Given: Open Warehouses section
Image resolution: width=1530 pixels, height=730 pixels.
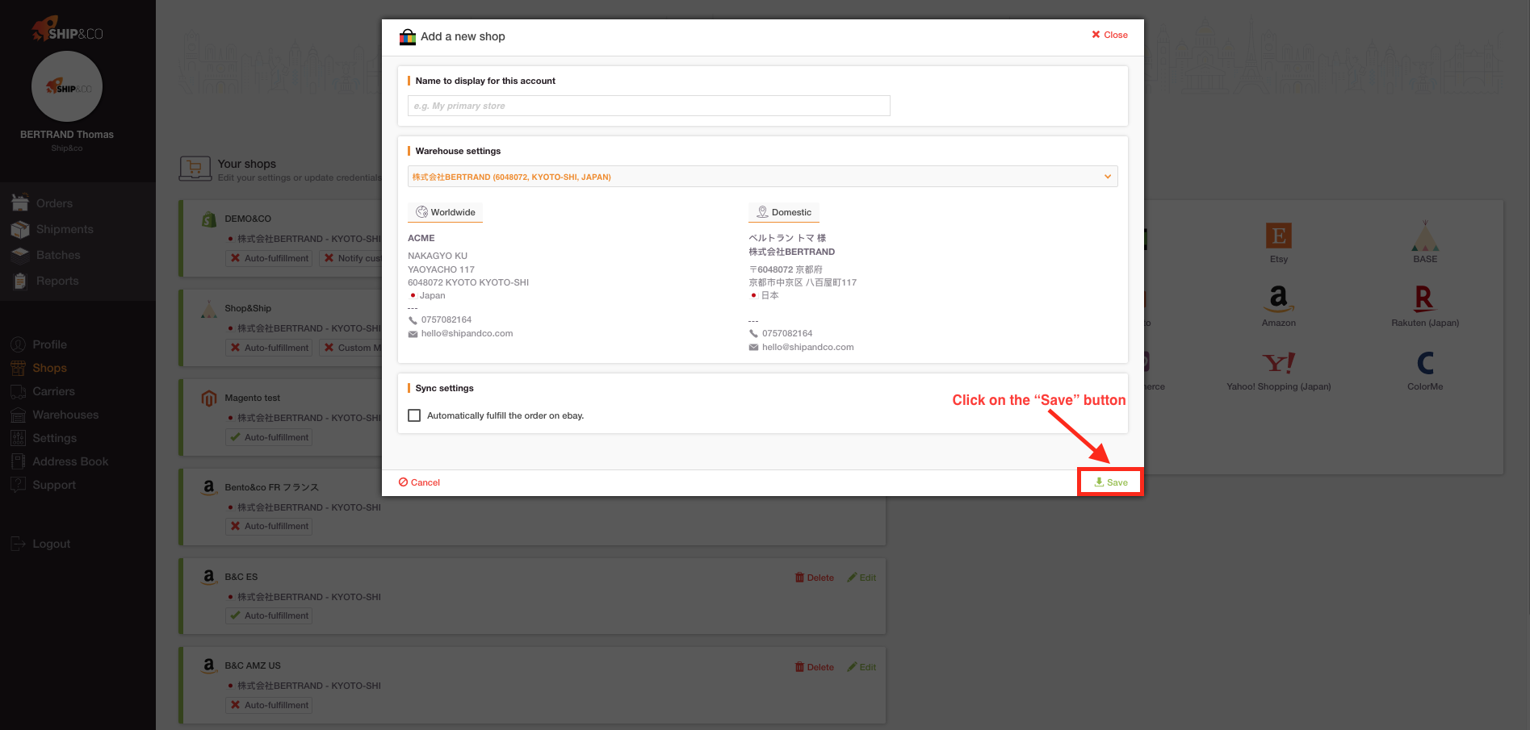Looking at the screenshot, I should pos(65,415).
